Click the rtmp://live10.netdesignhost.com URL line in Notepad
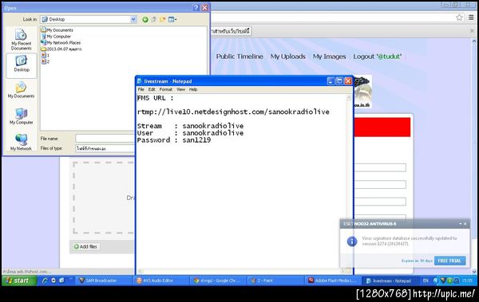This screenshot has width=479, height=302. point(233,112)
